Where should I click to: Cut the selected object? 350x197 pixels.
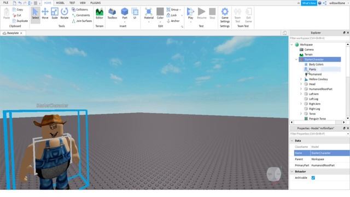[x=17, y=15]
